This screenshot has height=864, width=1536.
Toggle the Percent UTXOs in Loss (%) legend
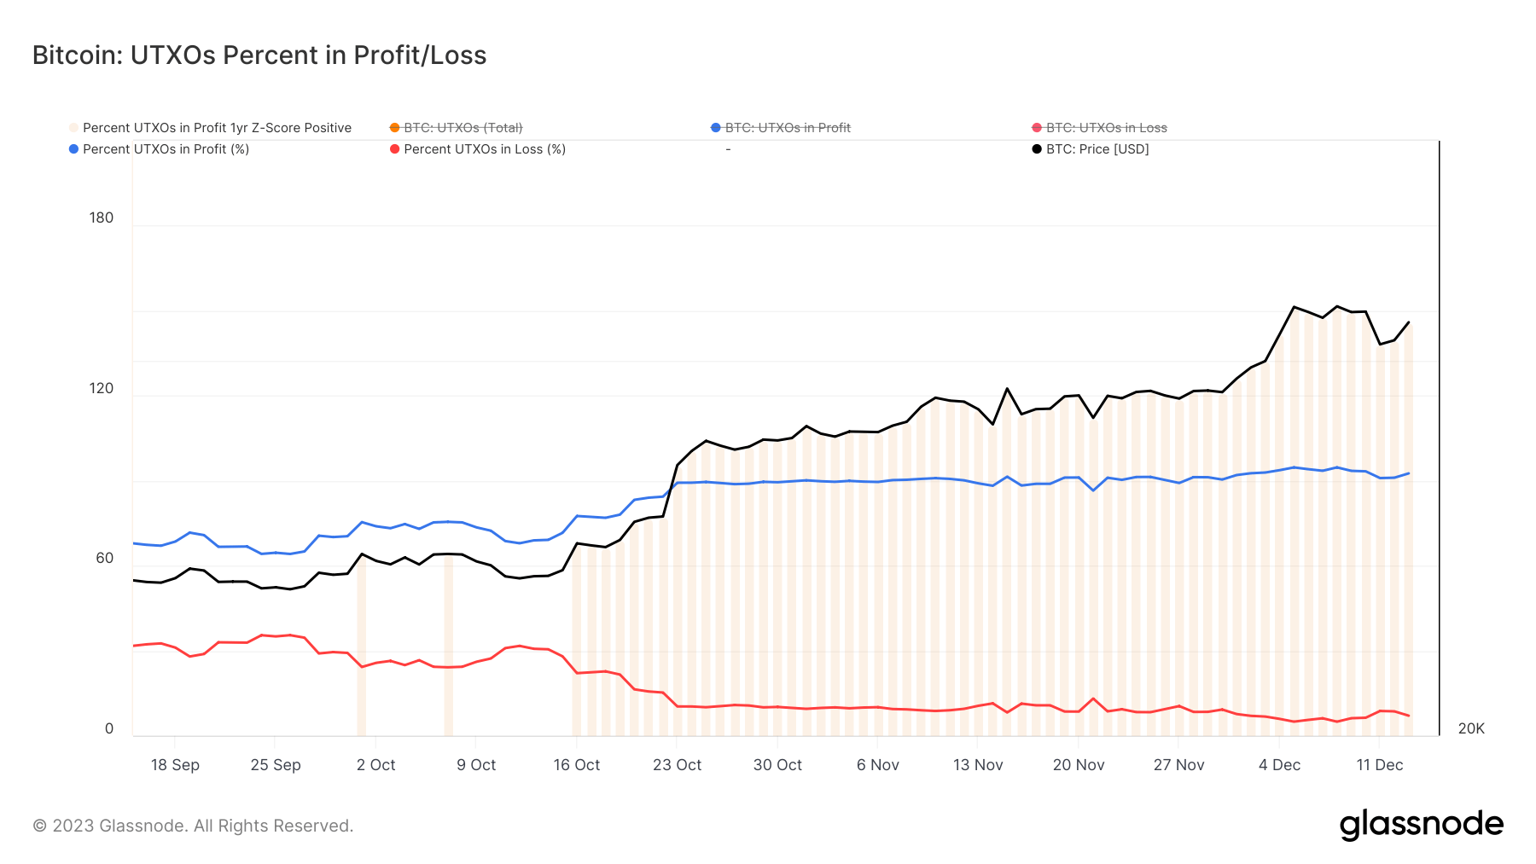478,149
